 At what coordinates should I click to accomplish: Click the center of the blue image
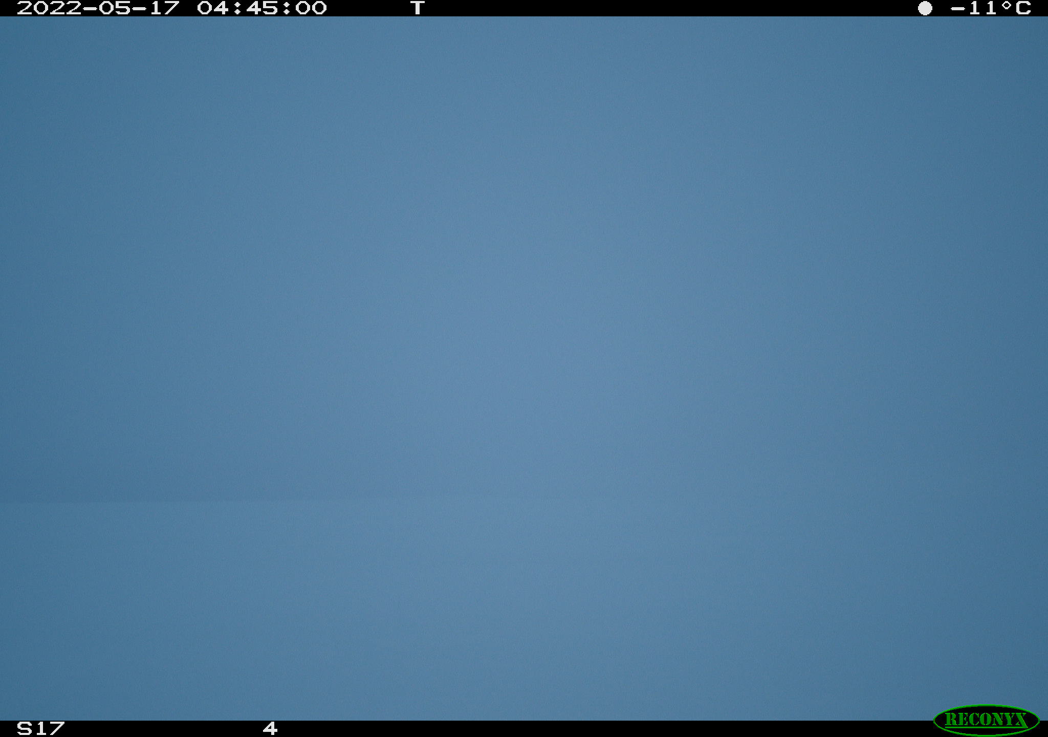(x=524, y=368)
